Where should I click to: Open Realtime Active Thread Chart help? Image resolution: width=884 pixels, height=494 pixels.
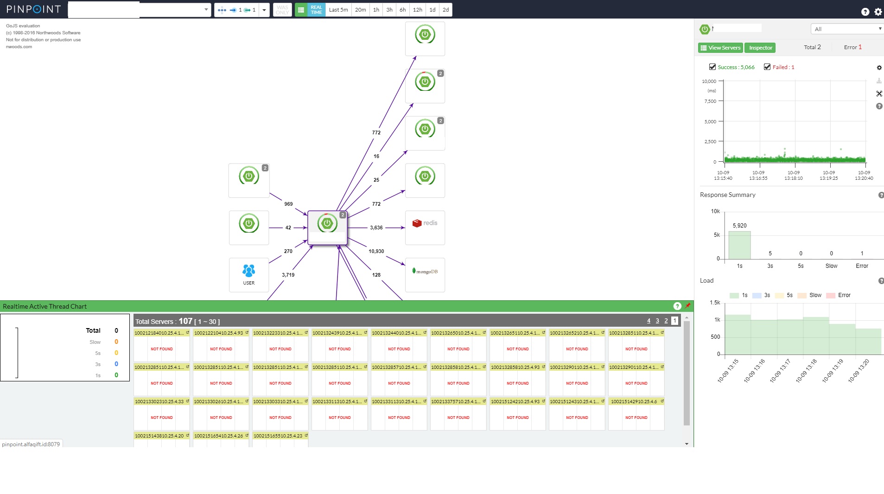pyautogui.click(x=677, y=306)
